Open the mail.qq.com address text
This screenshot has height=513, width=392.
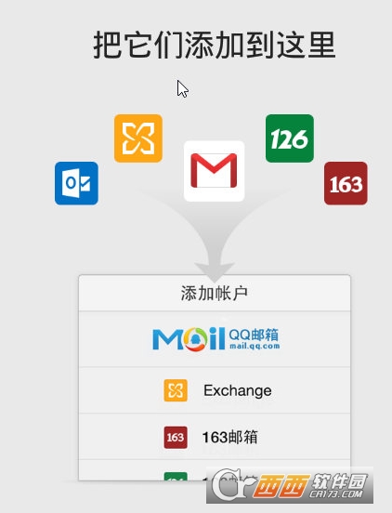point(255,346)
